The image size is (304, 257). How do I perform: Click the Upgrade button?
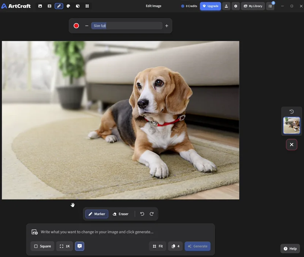pos(211,6)
